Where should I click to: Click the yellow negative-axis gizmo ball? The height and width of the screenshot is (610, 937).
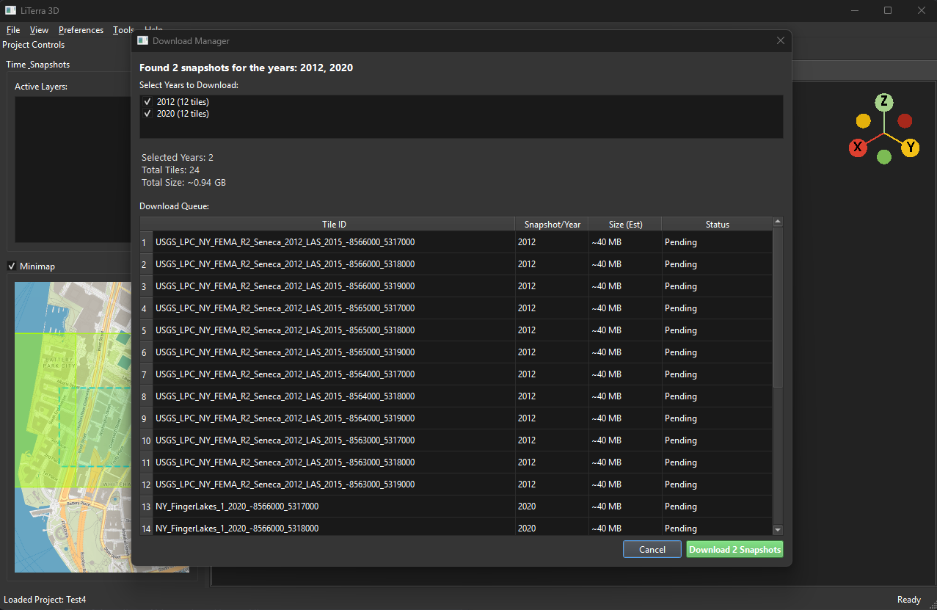click(863, 120)
